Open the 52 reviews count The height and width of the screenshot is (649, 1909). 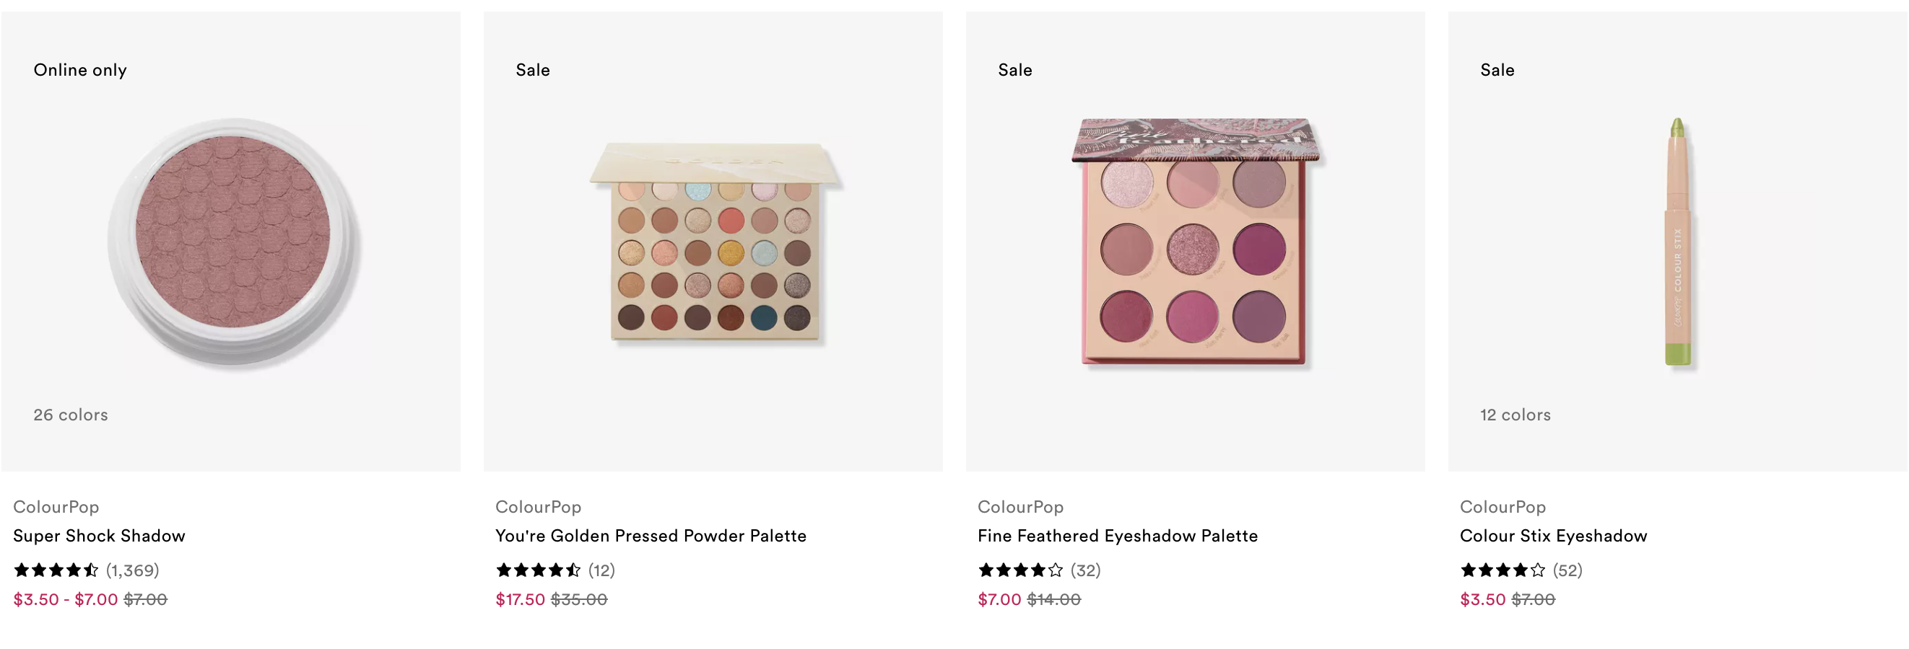point(1567,570)
